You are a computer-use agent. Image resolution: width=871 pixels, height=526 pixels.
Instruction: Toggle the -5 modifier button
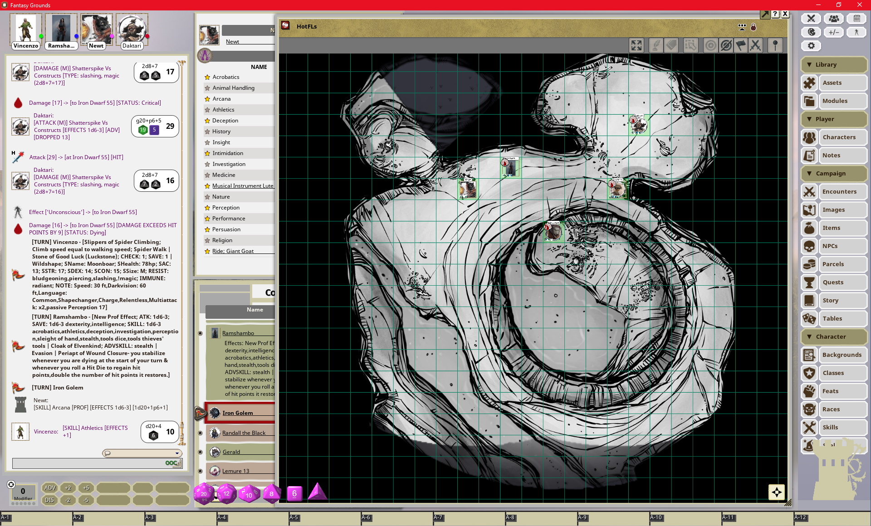pos(86,500)
